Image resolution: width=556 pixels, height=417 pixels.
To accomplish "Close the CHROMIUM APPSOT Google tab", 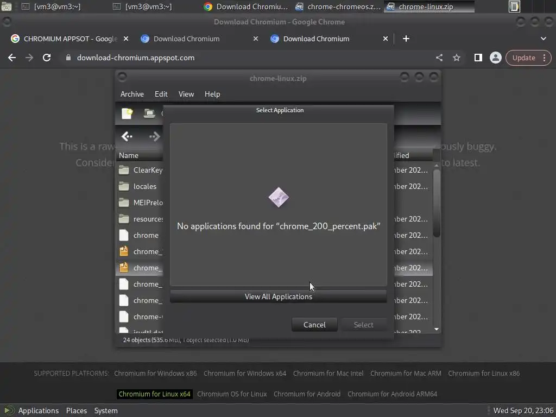I will (x=126, y=39).
